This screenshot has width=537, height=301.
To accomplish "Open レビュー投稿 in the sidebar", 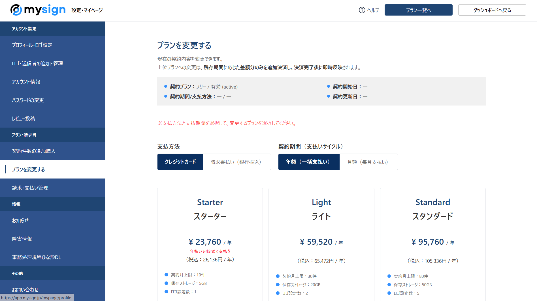I will pos(24,119).
